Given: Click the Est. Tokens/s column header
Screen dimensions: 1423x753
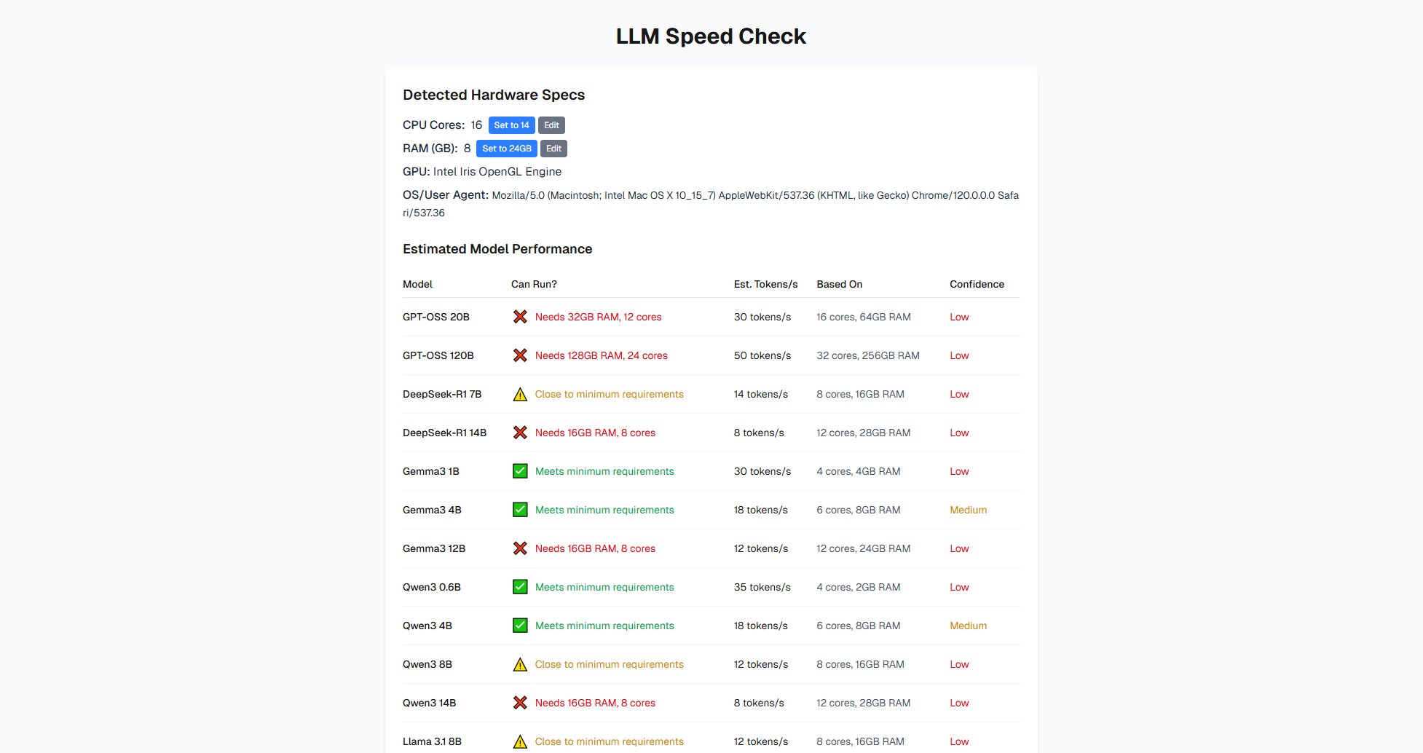Looking at the screenshot, I should click(765, 284).
